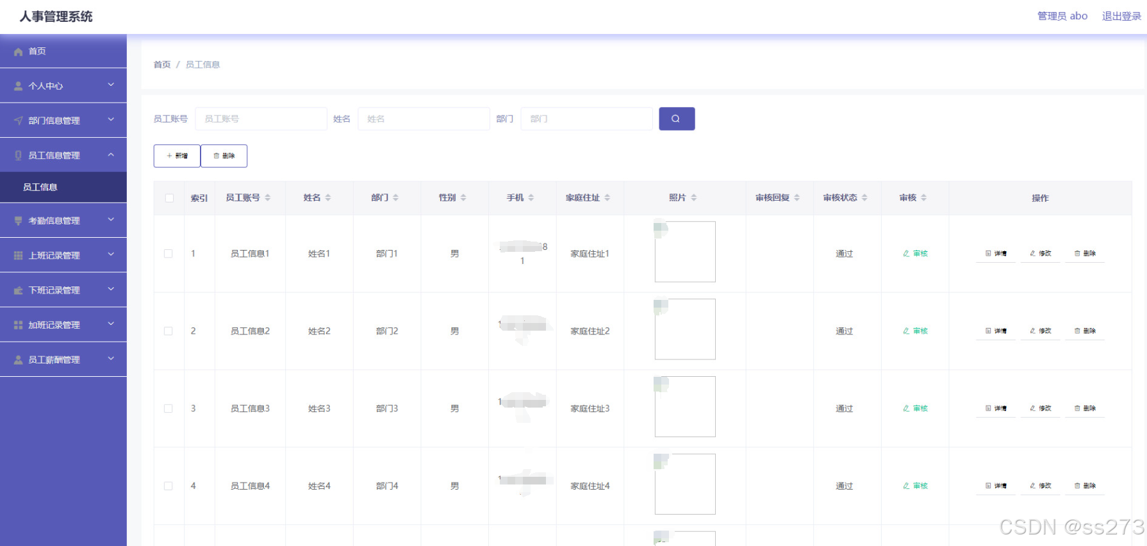
Task: Expand the 个人中心 menu chevron
Action: coord(111,85)
